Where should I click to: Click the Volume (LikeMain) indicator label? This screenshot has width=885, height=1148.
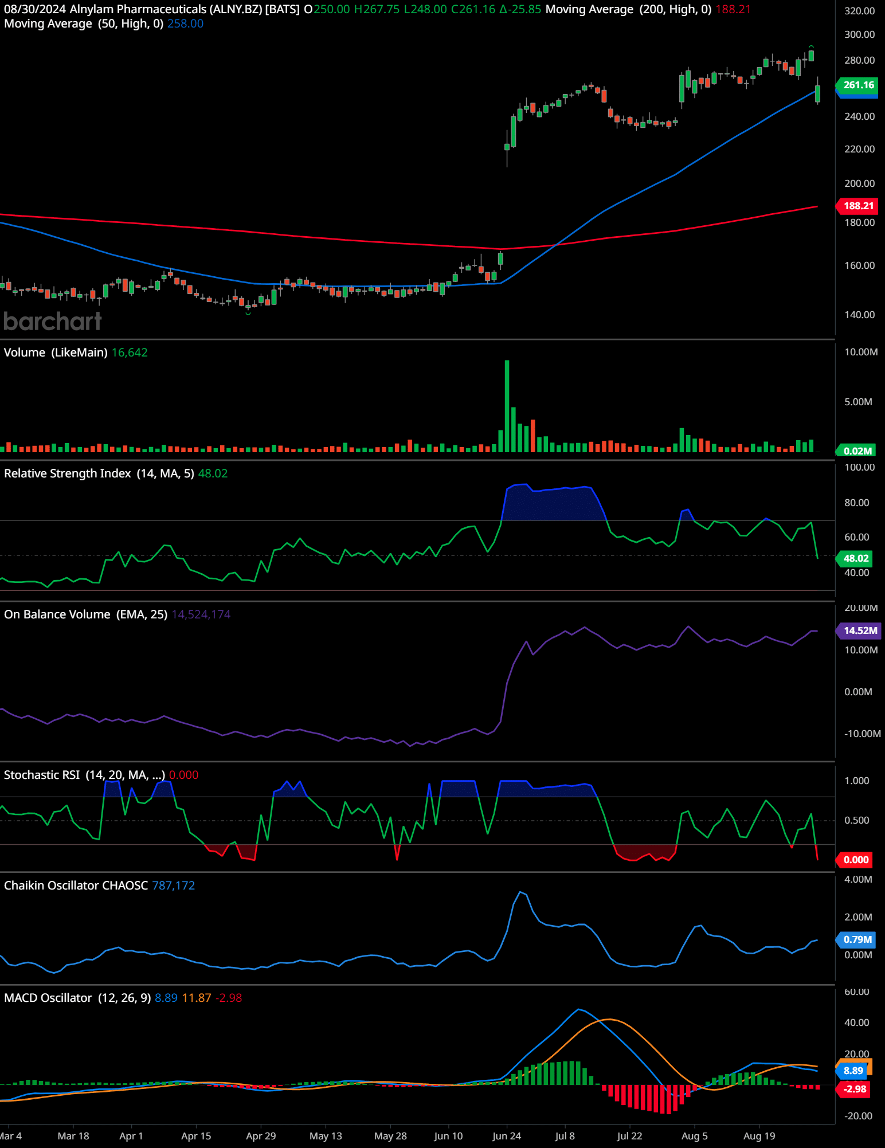pos(56,352)
